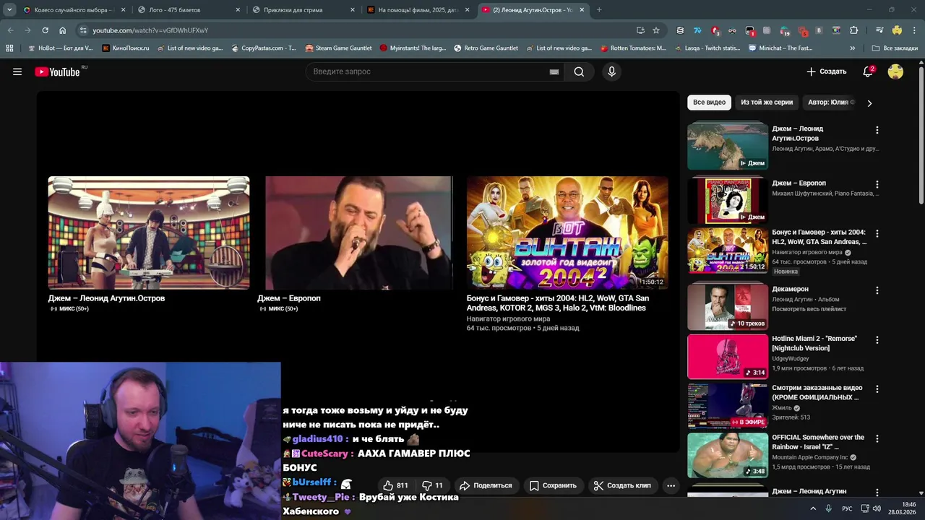Open the account avatar menu
Image resolution: width=925 pixels, height=520 pixels.
[x=895, y=71]
